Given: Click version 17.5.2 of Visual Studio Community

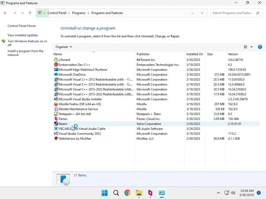Looking at the screenshot, I should pyautogui.click(x=232, y=133).
